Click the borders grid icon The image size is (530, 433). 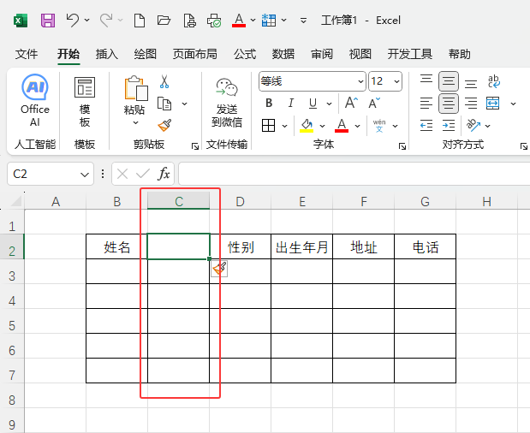(x=268, y=126)
